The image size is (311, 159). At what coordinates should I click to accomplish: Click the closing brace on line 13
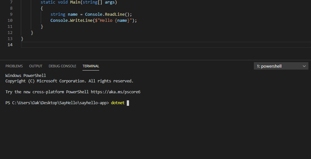click(22, 39)
